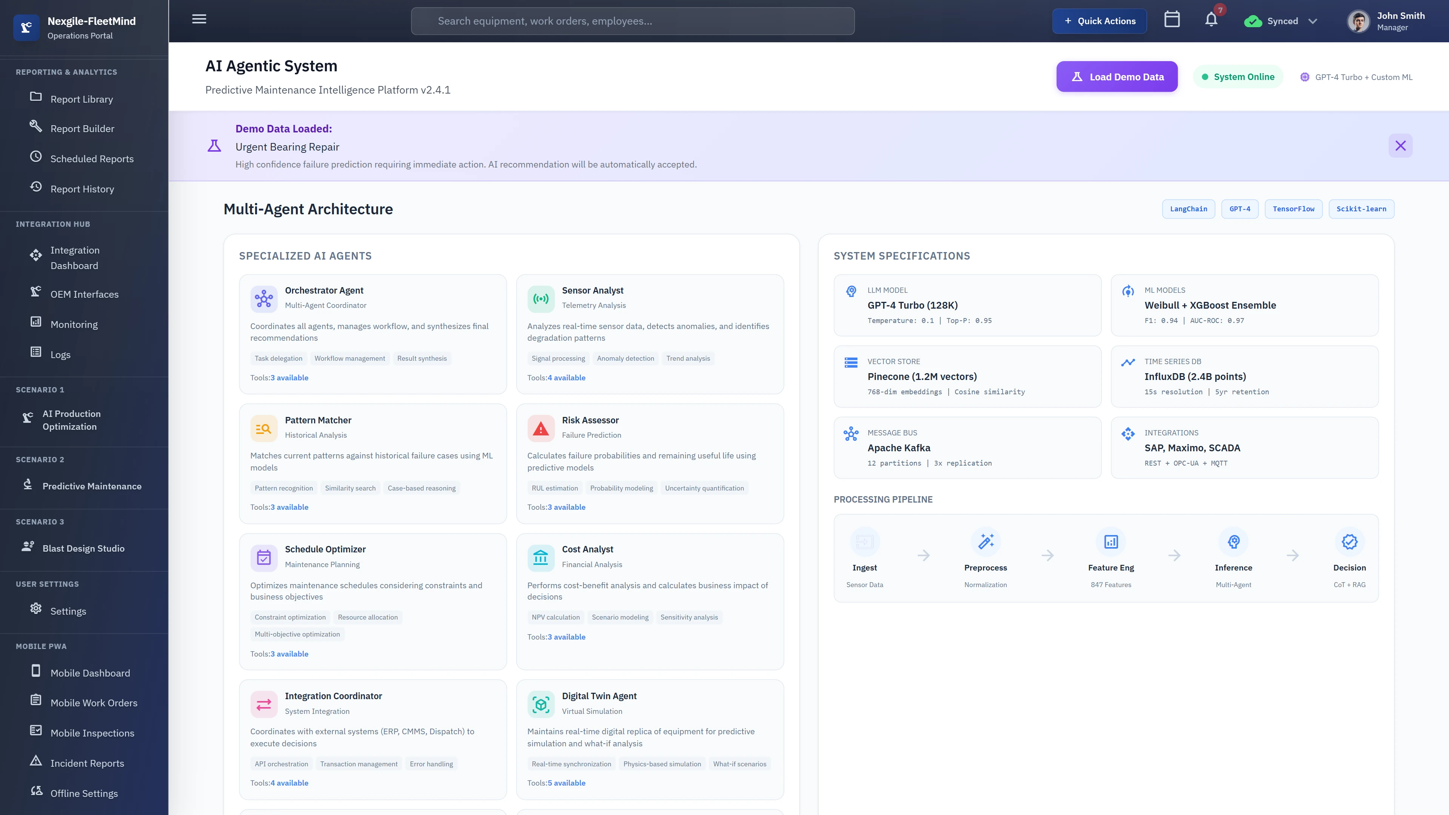This screenshot has width=1449, height=815.
Task: Switch to the LangChain tag
Action: tap(1188, 209)
